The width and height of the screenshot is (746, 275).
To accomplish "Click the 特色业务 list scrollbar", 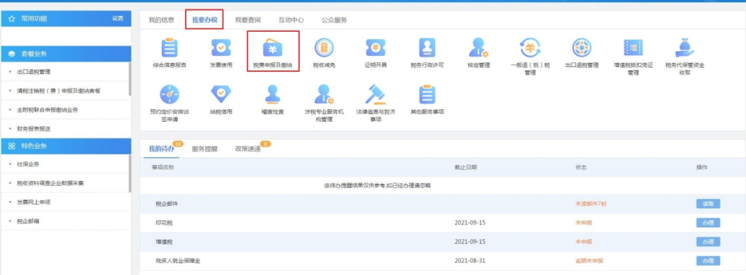I will click(130, 173).
